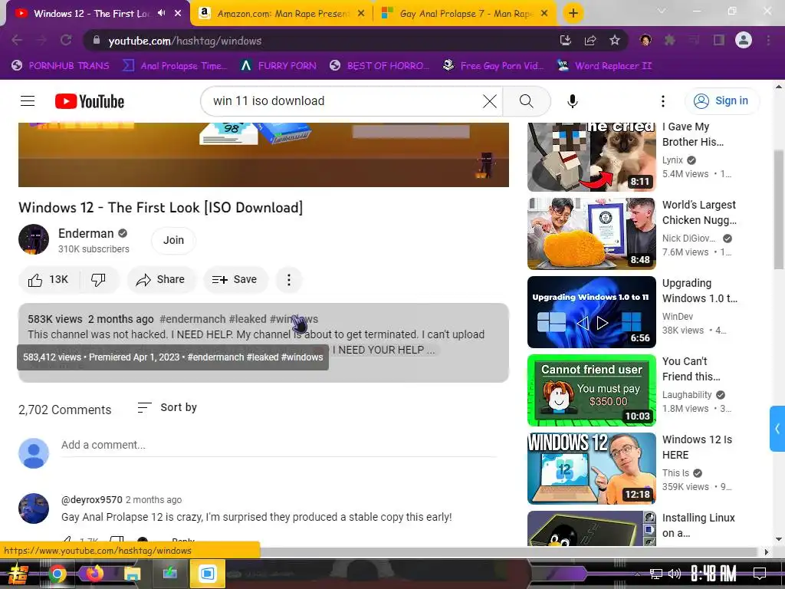Mute the Windows 12 tab audio
The width and height of the screenshot is (785, 589).
[x=161, y=13]
